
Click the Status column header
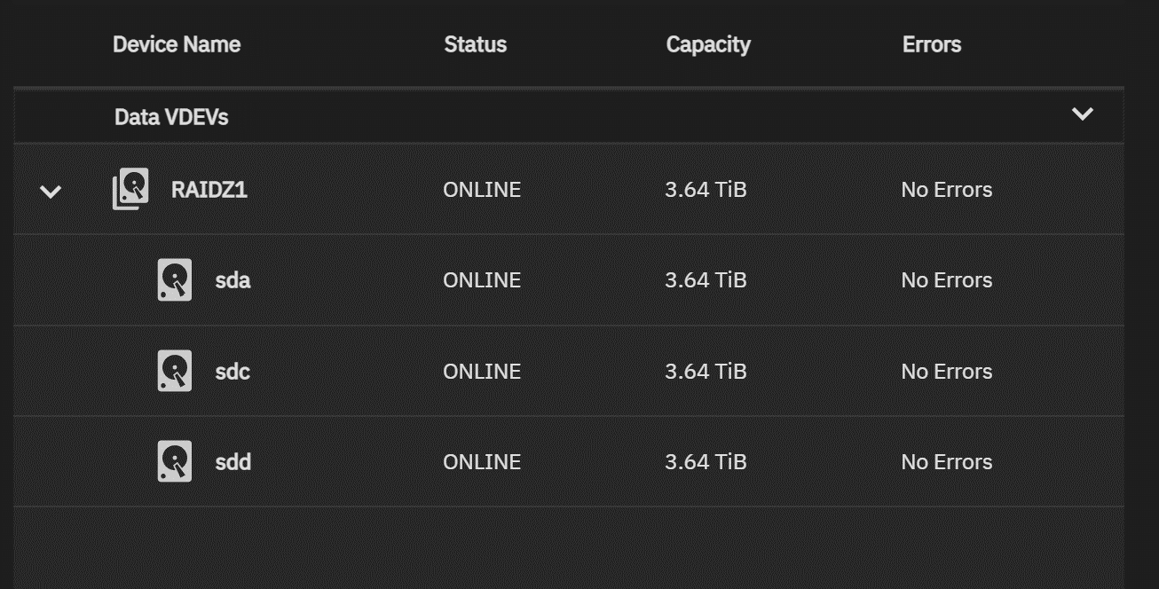pyautogui.click(x=475, y=44)
